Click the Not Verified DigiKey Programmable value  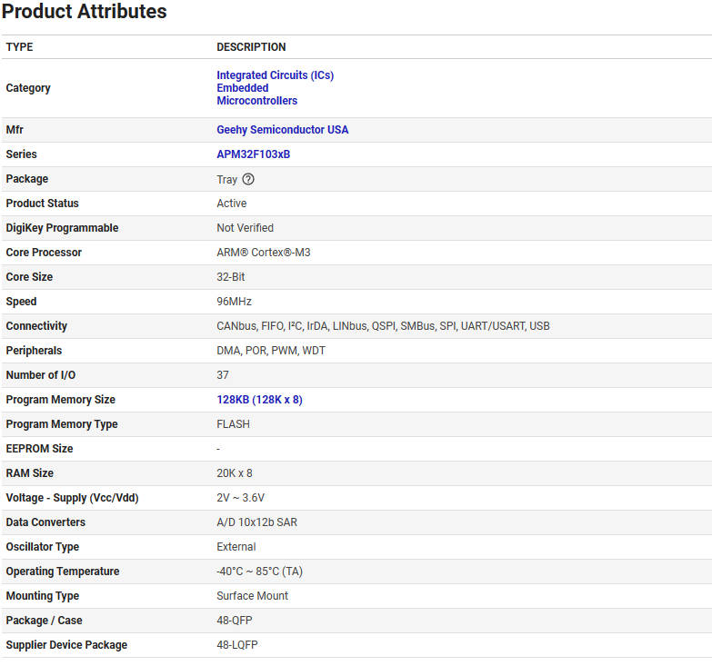(245, 228)
